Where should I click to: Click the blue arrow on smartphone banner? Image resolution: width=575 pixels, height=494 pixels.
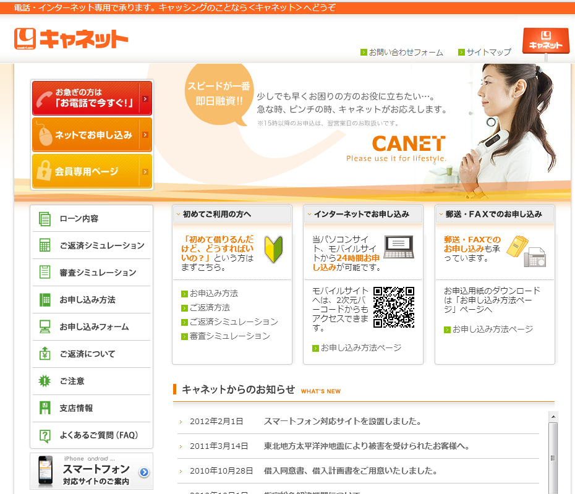[144, 472]
